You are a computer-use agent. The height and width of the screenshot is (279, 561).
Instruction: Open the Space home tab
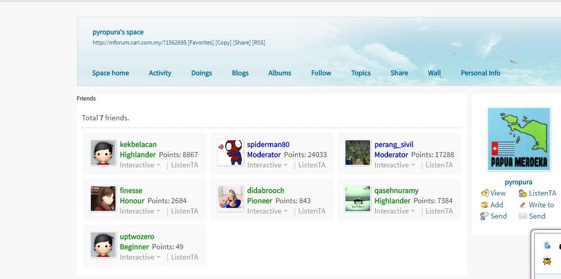(x=110, y=73)
